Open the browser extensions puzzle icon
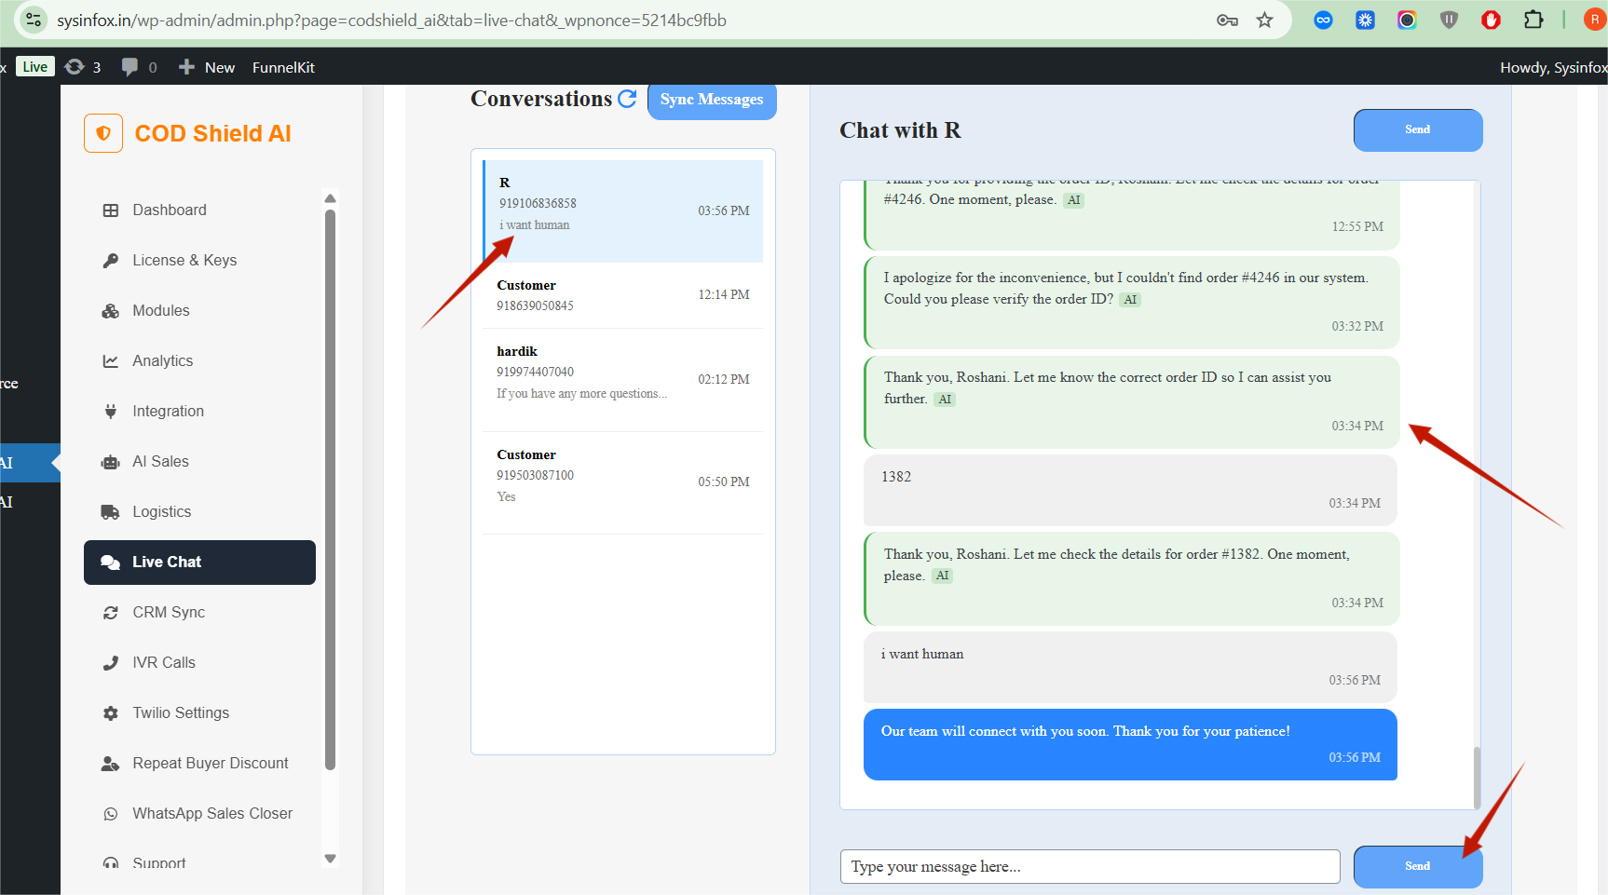This screenshot has width=1608, height=895. (x=1533, y=20)
